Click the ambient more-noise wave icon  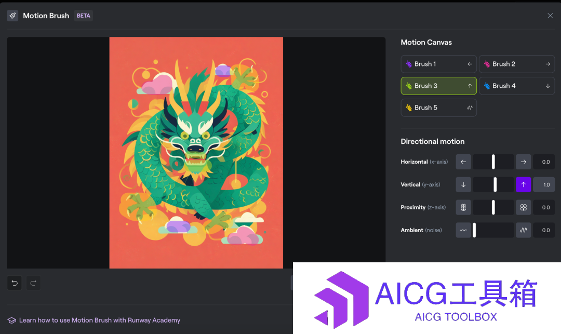coord(524,230)
